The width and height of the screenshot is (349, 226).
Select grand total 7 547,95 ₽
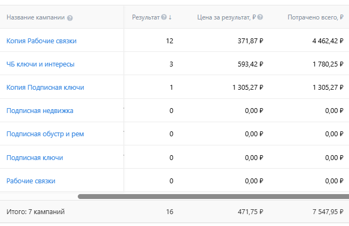(x=328, y=212)
